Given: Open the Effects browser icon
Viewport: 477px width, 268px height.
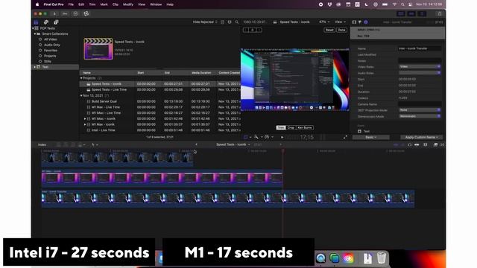Looking at the screenshot, I should 435,144.
